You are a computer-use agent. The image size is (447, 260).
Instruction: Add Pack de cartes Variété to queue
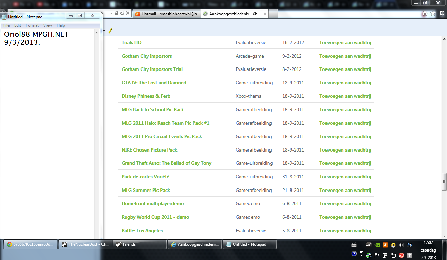click(x=345, y=177)
